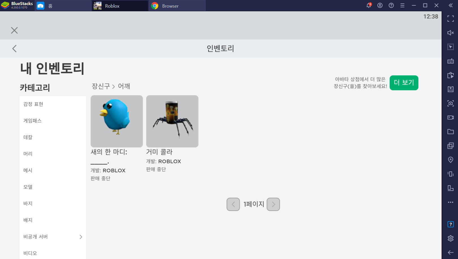Shake device using sidebar icon
This screenshot has width=458, height=259.
(451, 174)
